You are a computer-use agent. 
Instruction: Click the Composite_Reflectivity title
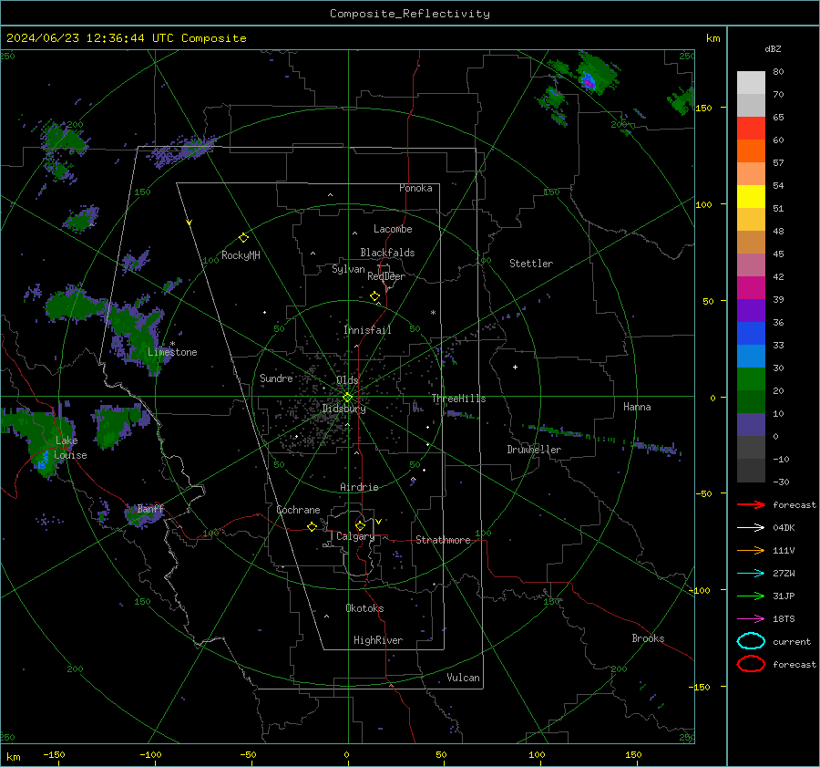click(409, 14)
